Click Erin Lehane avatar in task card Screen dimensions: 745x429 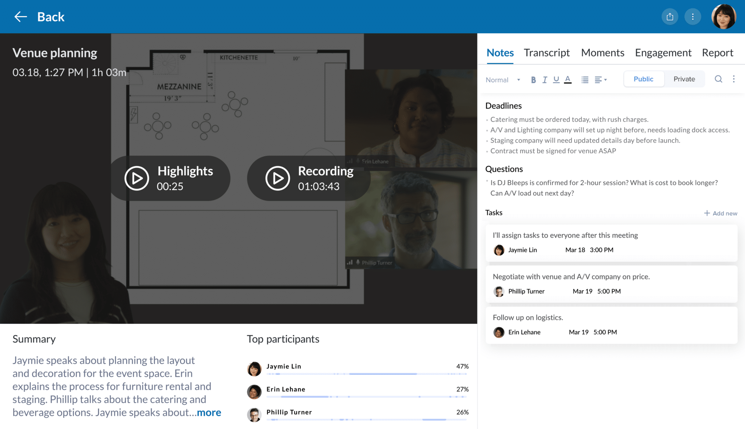coord(498,332)
